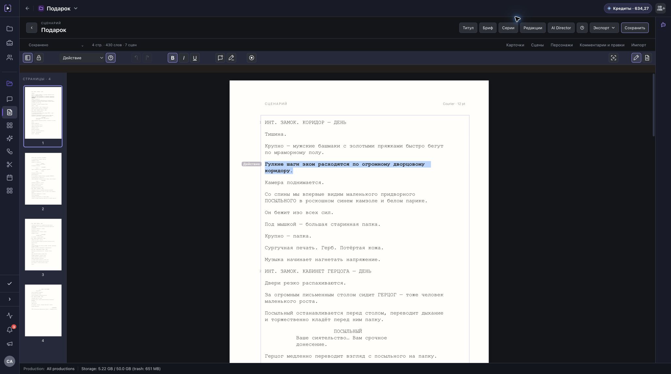Viewport: 671px width, 374px height.
Task: Switch to pencil edit mode
Action: click(636, 58)
